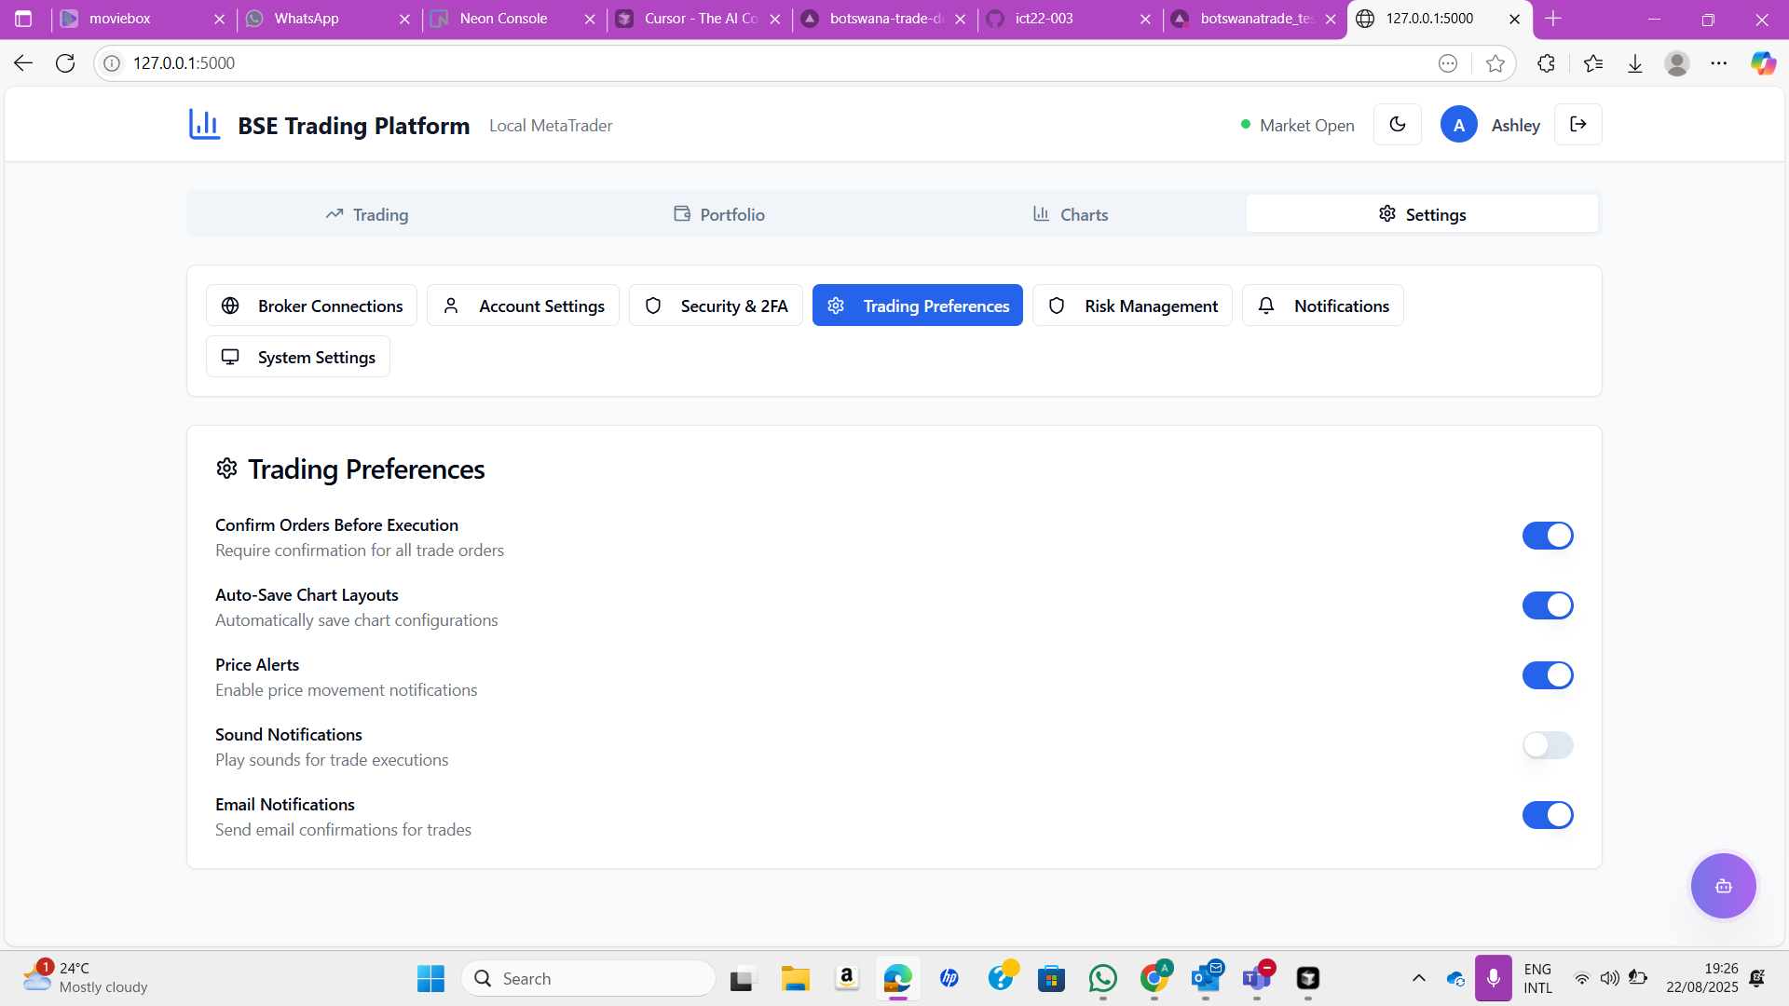1789x1006 pixels.
Task: Select Broker Connections section
Action: click(311, 306)
